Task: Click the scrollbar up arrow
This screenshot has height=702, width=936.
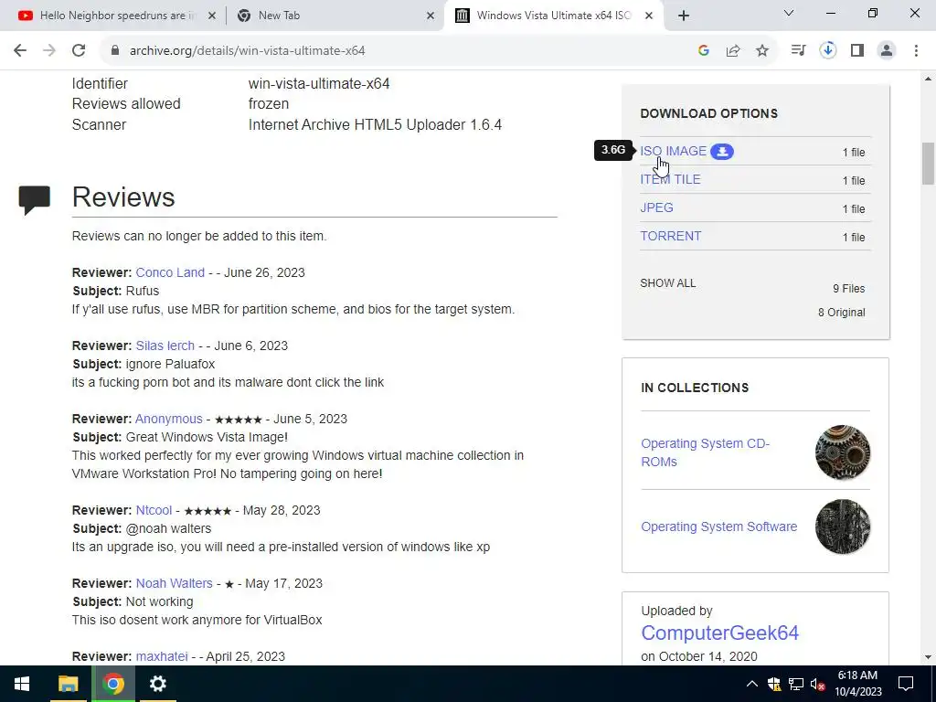Action: click(928, 79)
